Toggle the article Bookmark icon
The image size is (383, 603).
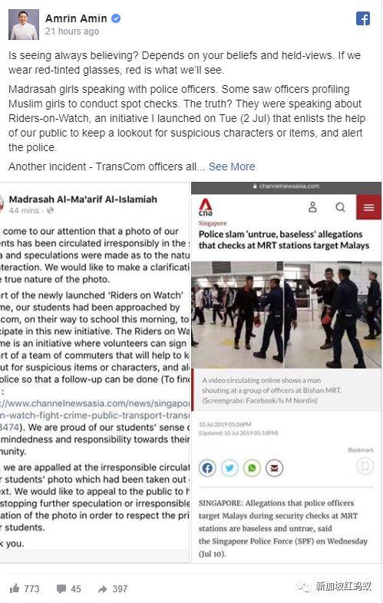365,466
